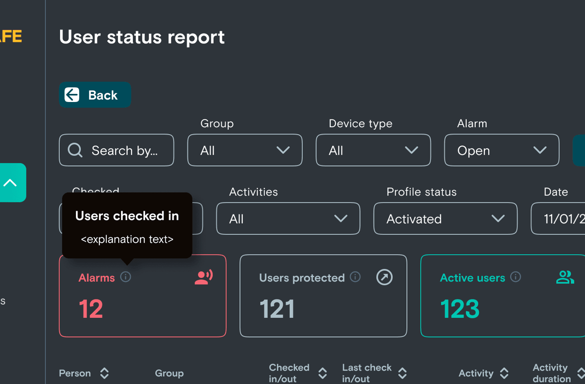
Task: Expand the Activities filter dropdown
Action: [288, 219]
